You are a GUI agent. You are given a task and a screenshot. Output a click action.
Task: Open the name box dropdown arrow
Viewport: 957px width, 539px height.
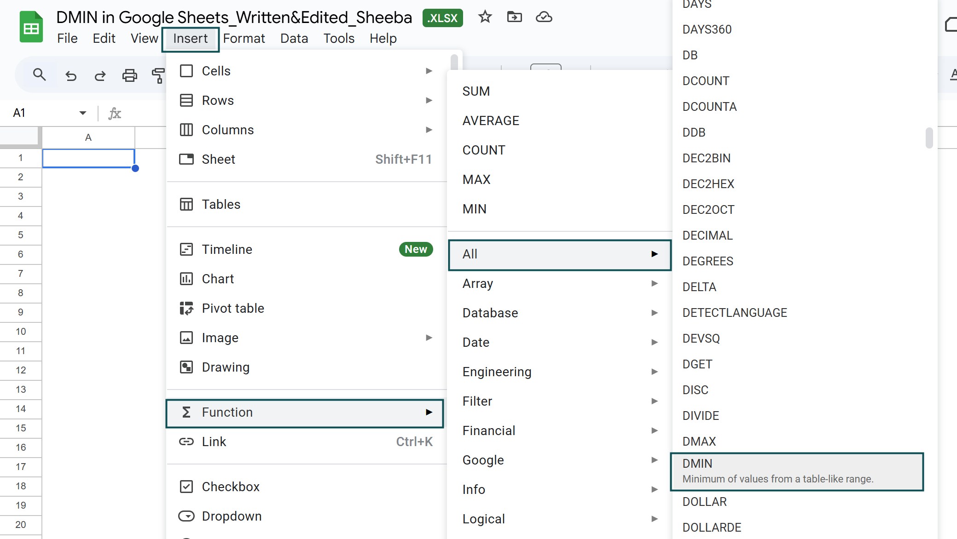point(83,113)
